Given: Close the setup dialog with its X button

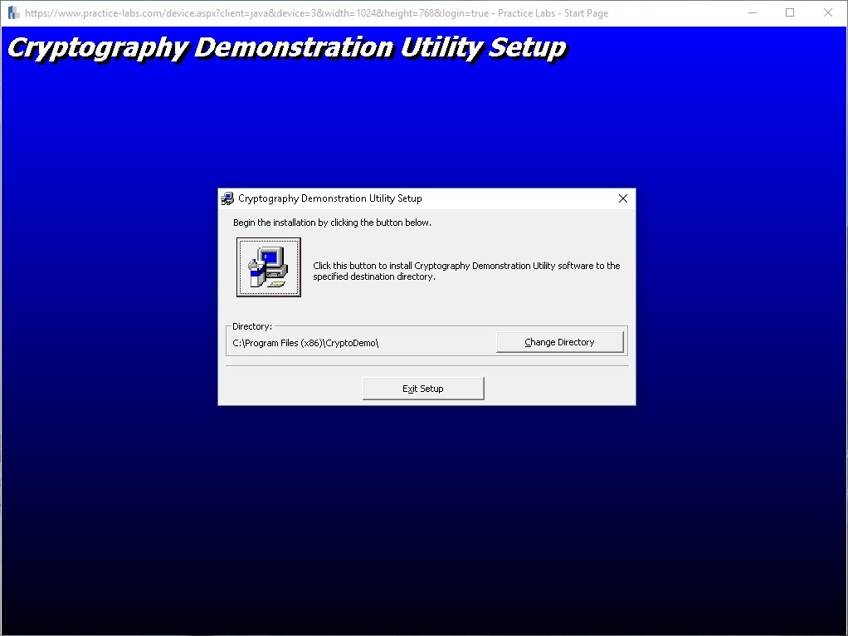Looking at the screenshot, I should pyautogui.click(x=622, y=198).
